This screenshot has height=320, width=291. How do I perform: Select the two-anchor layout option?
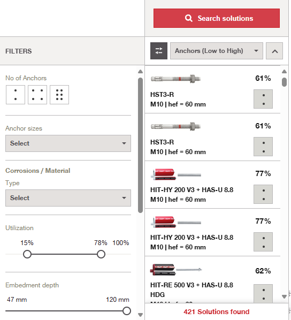tap(16, 95)
